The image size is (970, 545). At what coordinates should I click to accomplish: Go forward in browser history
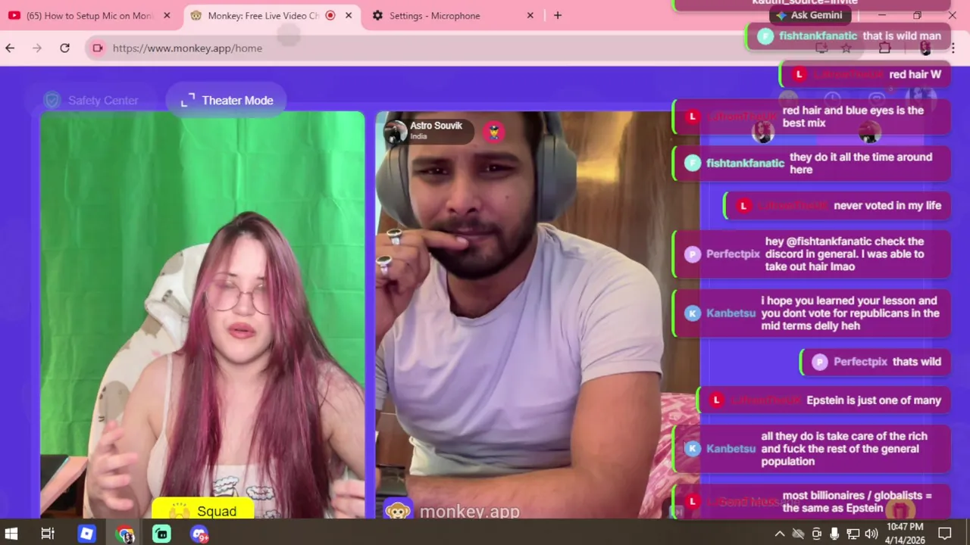click(37, 48)
